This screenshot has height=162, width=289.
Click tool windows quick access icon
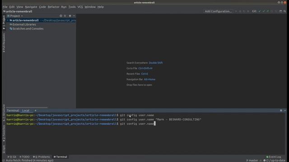coord(4,160)
